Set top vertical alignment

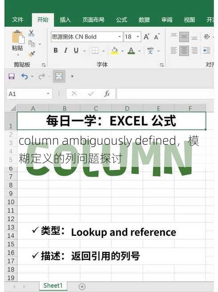[174, 35]
